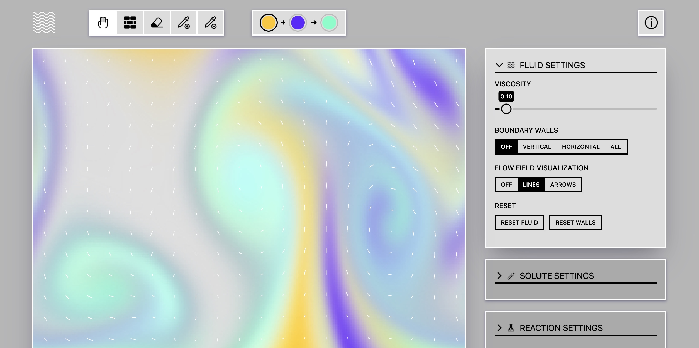Select the yellow solute color swatch
Viewport: 699px width, 348px height.
click(268, 23)
